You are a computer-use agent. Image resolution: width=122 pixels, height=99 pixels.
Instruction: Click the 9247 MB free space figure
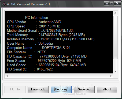[74, 61]
